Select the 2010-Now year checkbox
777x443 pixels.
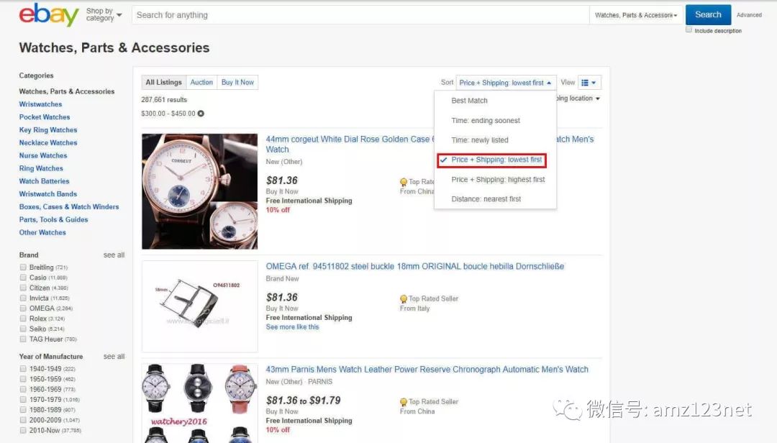coord(24,431)
